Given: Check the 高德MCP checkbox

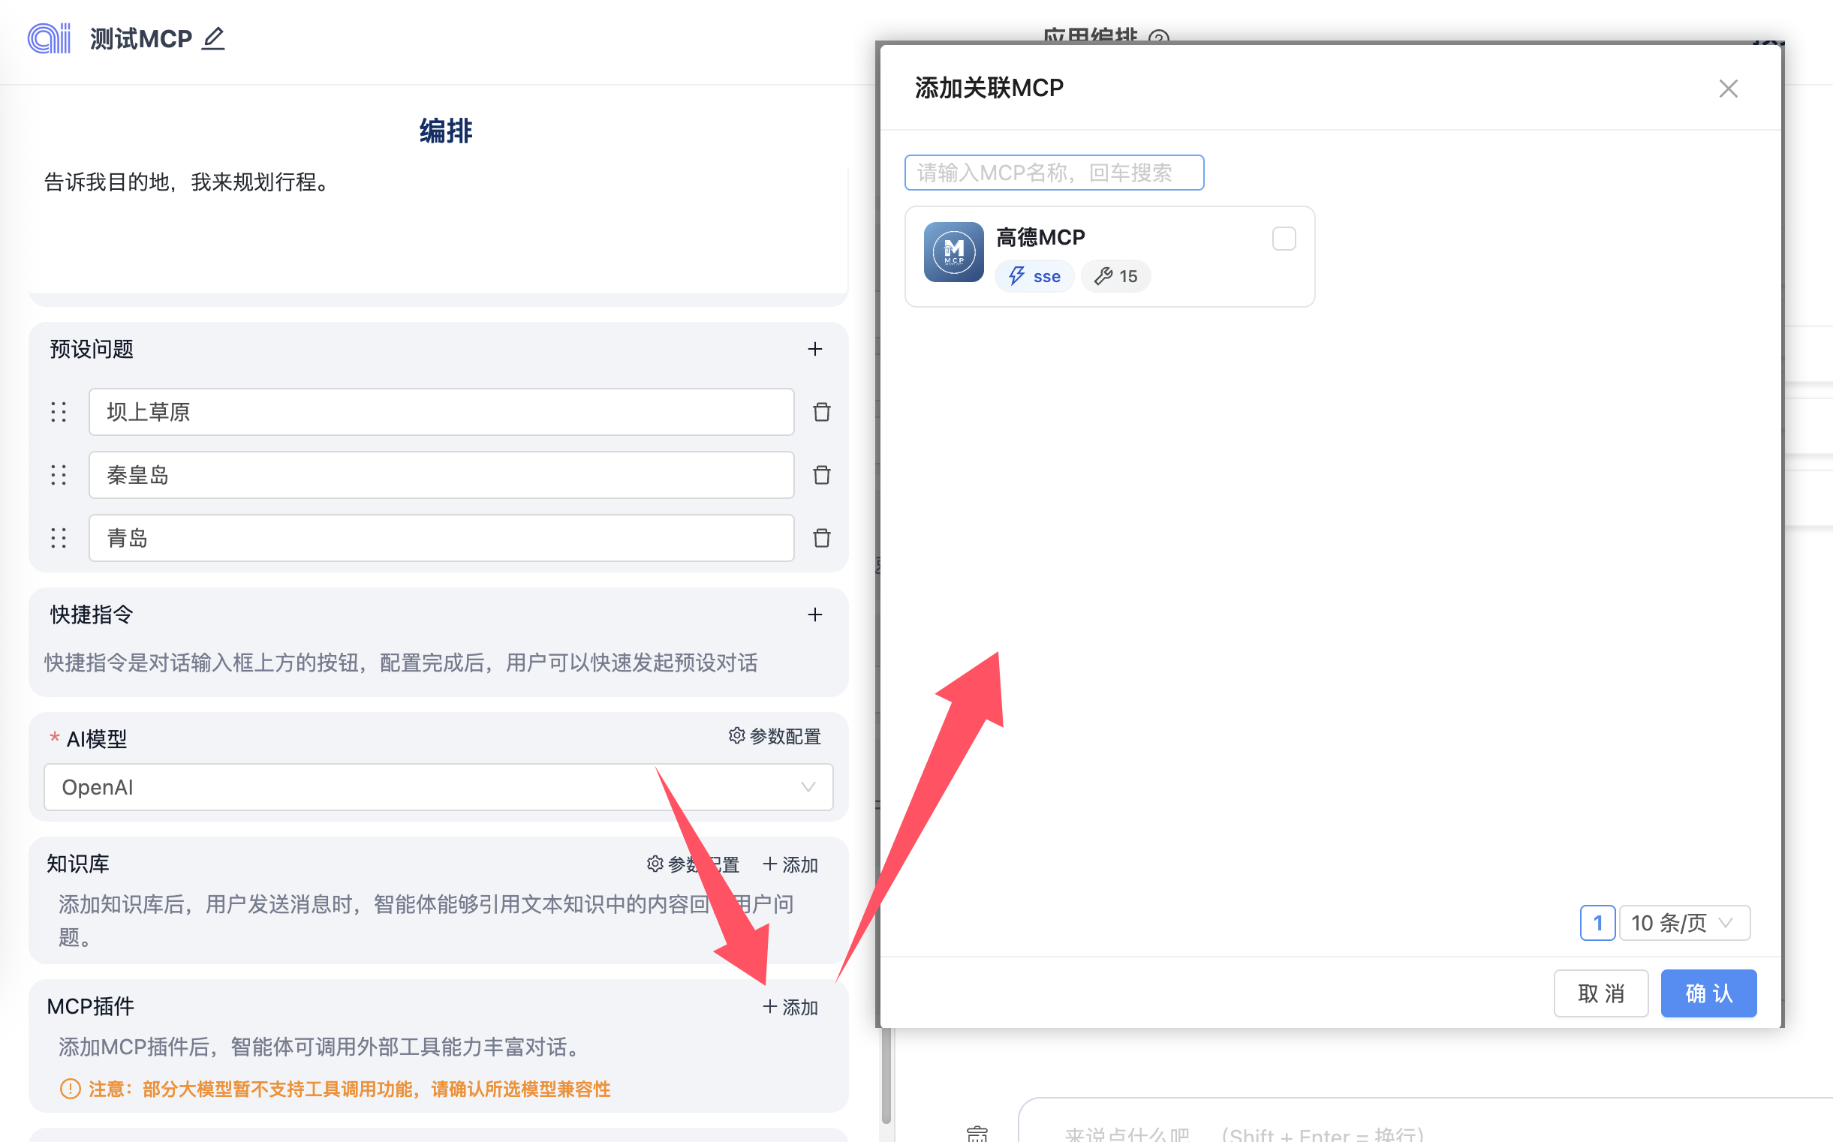Looking at the screenshot, I should [x=1284, y=239].
